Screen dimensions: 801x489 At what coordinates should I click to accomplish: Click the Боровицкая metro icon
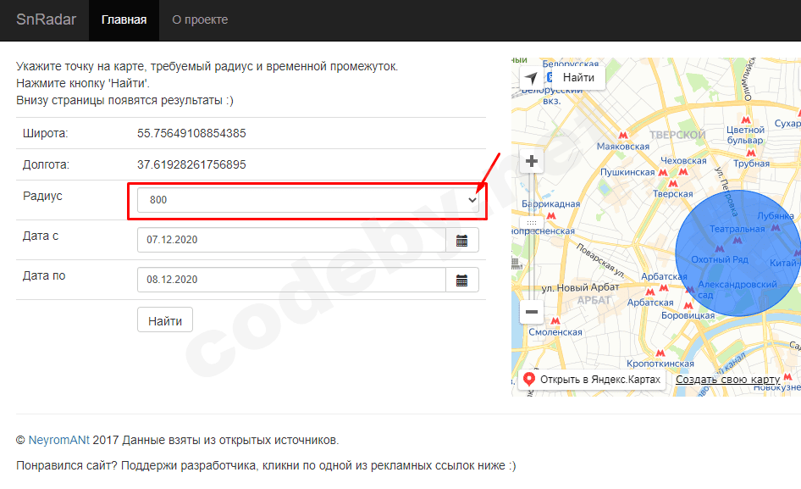[x=688, y=305]
